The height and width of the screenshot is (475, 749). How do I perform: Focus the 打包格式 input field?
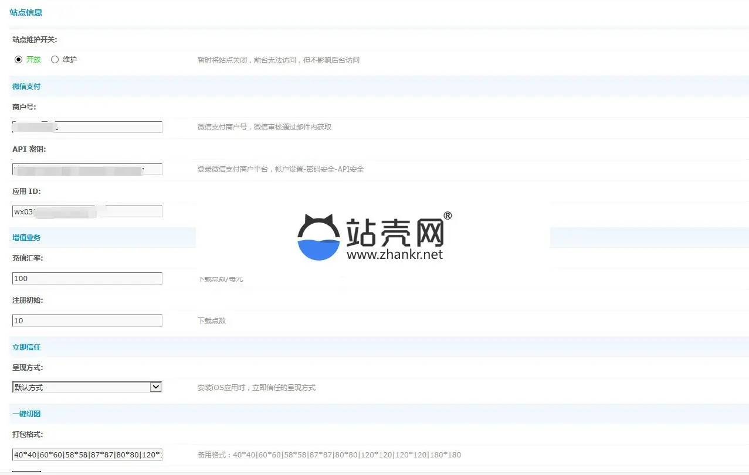click(87, 455)
